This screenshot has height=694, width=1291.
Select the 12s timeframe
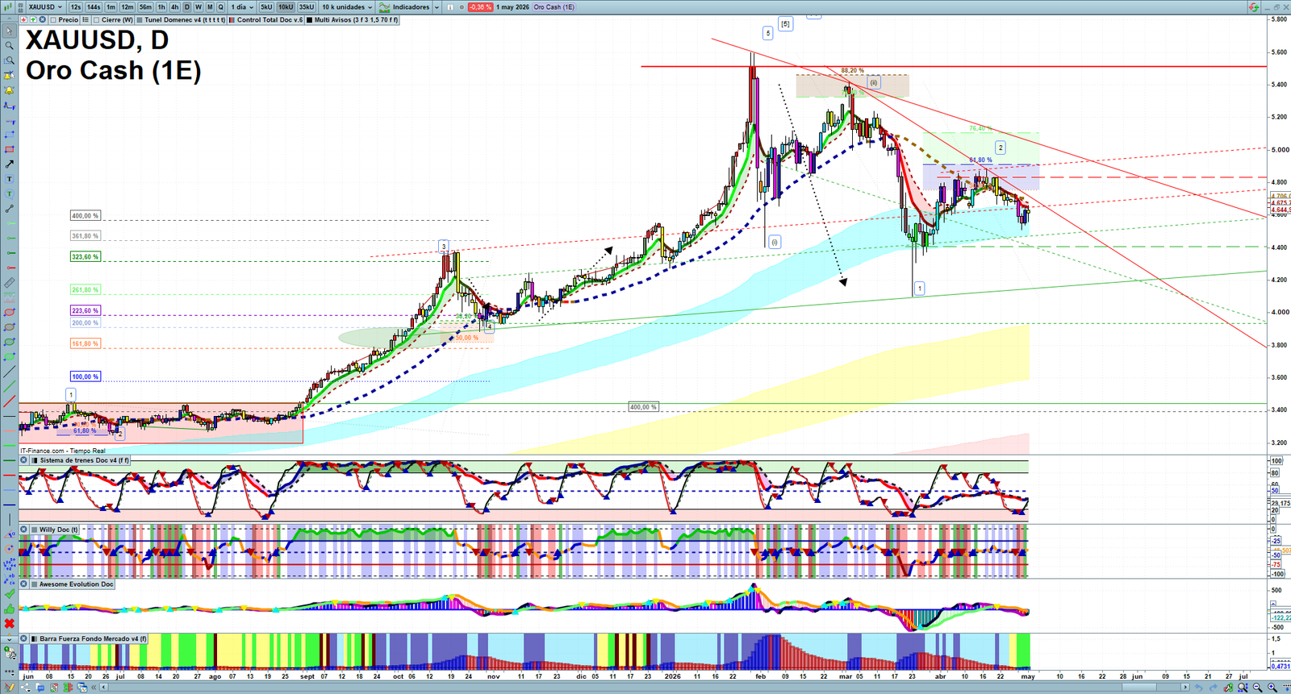76,7
